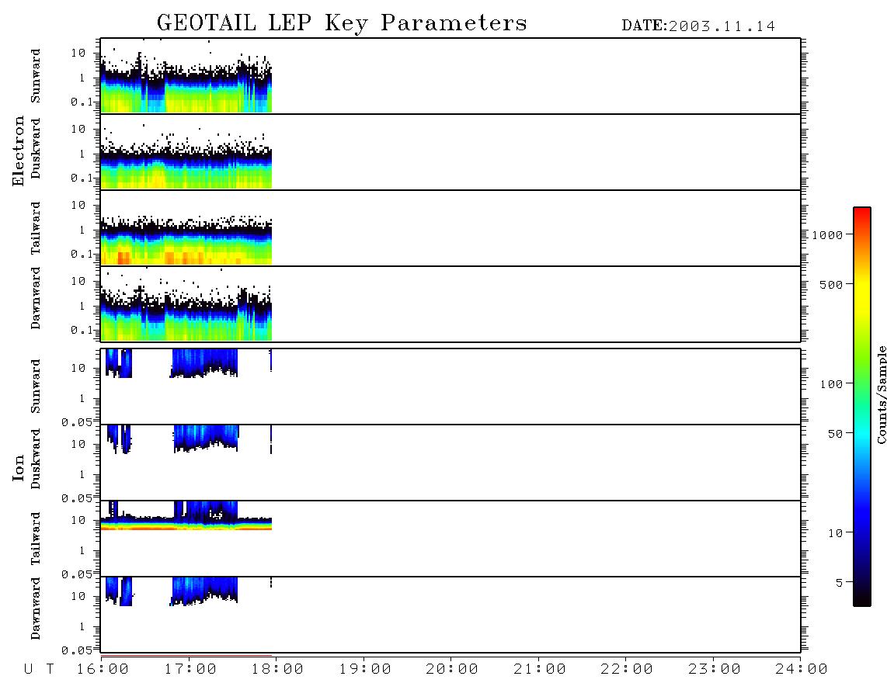Image resolution: width=887 pixels, height=683 pixels.
Task: Select the 22:00 time axis label
Action: click(x=627, y=669)
